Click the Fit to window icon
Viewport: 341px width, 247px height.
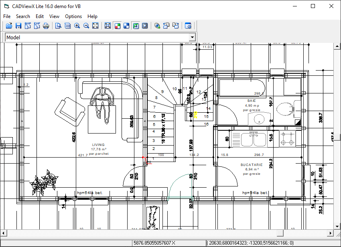click(x=95, y=26)
